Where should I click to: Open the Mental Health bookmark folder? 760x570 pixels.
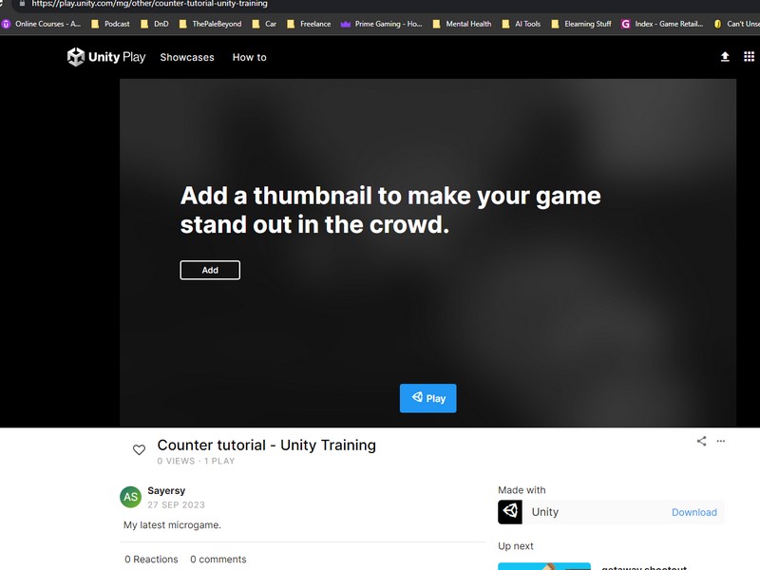[x=462, y=24]
